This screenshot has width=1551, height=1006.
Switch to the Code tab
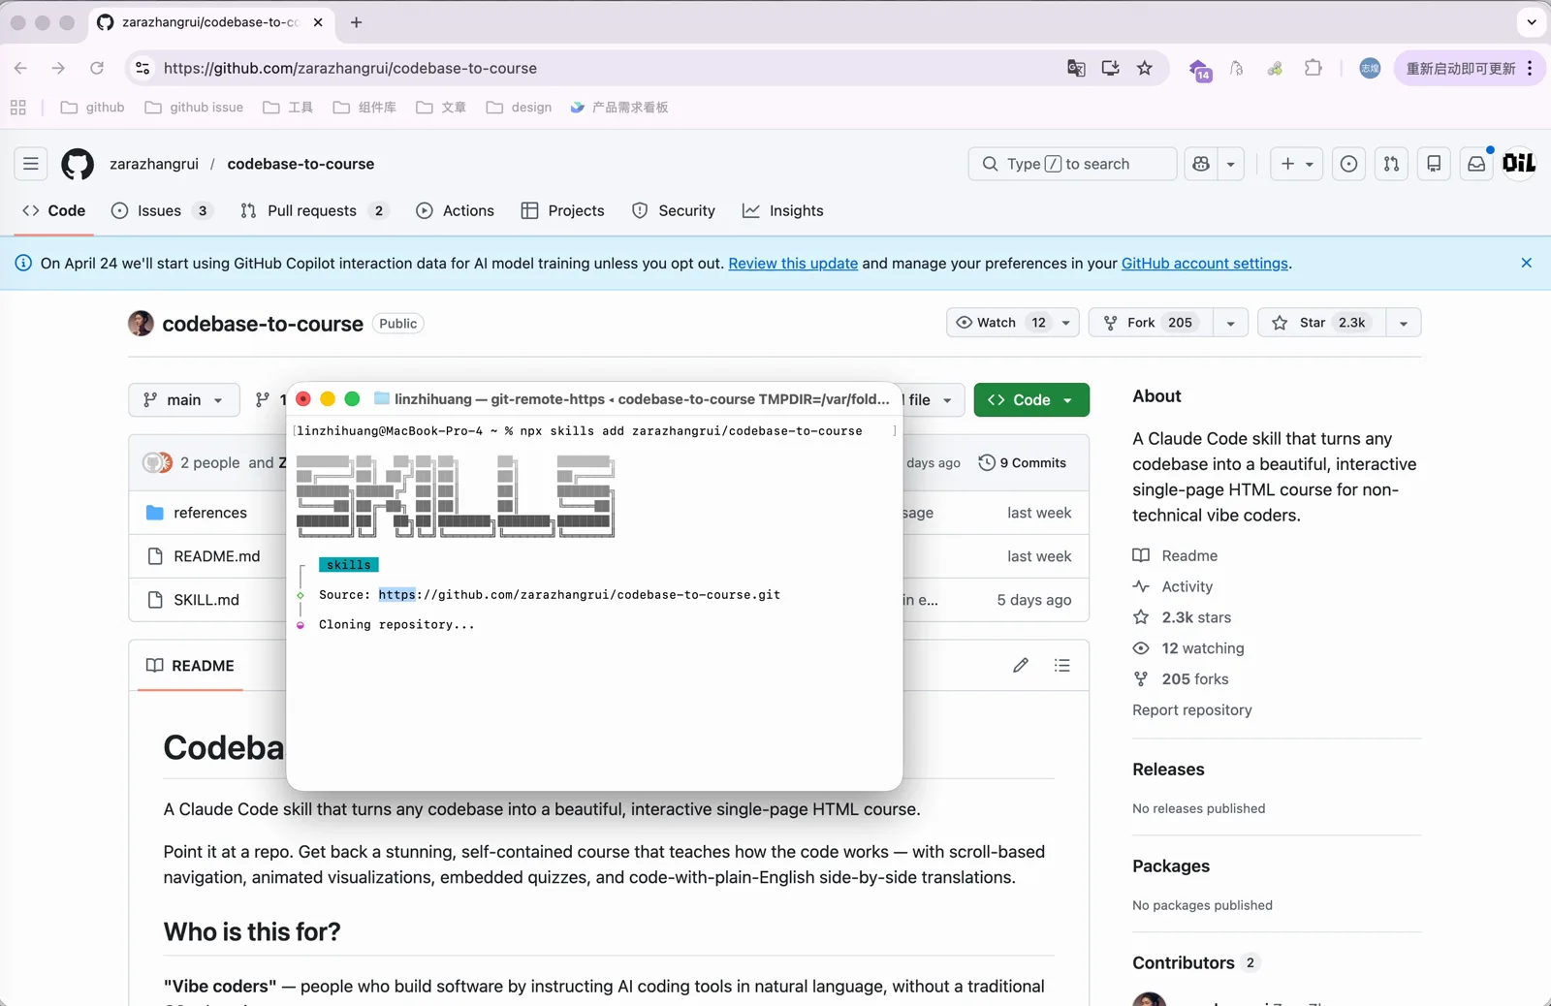[54, 210]
